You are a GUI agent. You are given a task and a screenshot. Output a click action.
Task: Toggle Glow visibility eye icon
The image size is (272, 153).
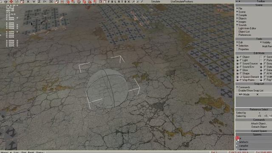click(x=238, y=70)
